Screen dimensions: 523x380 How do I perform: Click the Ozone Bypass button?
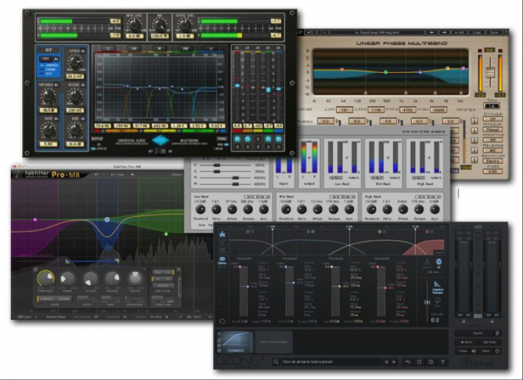tap(475, 333)
